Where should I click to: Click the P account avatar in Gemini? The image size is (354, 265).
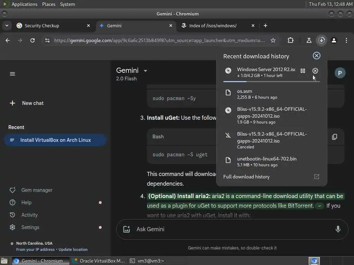[340, 73]
